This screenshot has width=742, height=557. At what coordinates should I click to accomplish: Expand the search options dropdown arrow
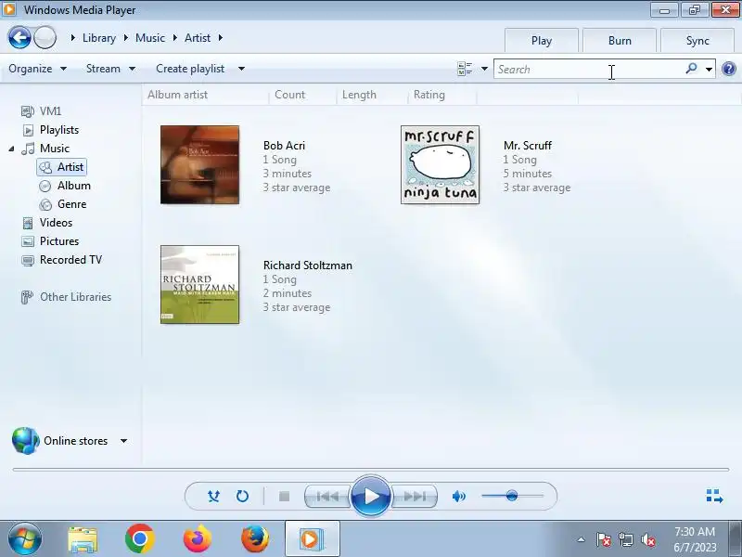tap(709, 69)
